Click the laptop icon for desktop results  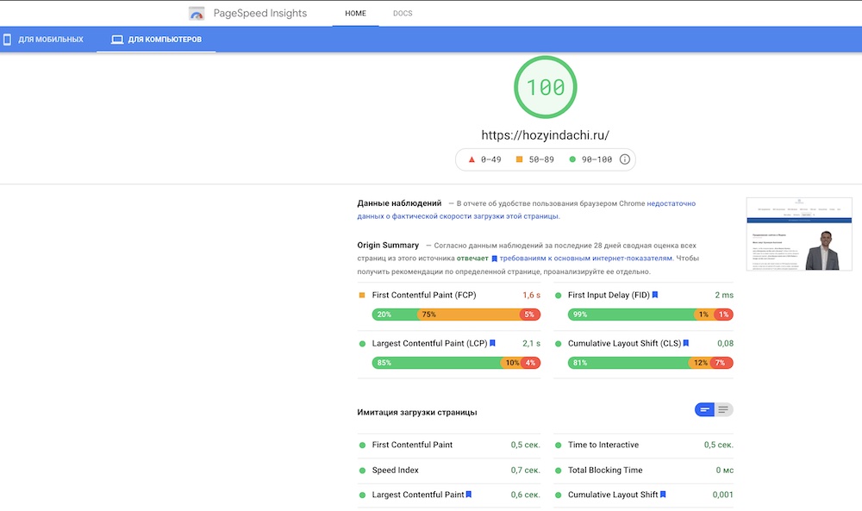coord(117,40)
